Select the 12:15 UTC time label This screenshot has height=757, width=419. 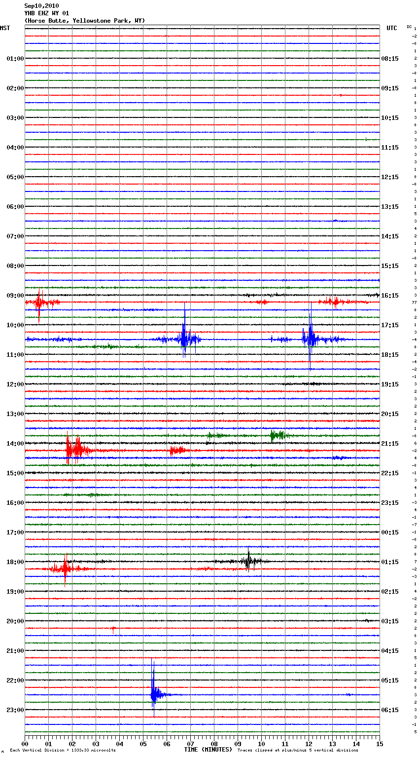(x=390, y=177)
